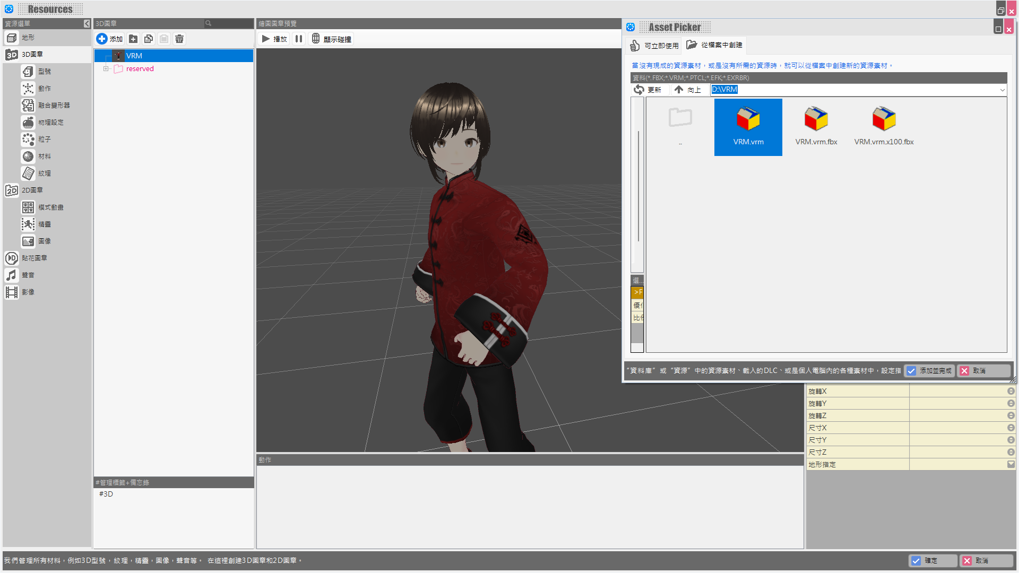Open the 聲音 sound resource category
This screenshot has height=573, width=1019.
(x=47, y=275)
